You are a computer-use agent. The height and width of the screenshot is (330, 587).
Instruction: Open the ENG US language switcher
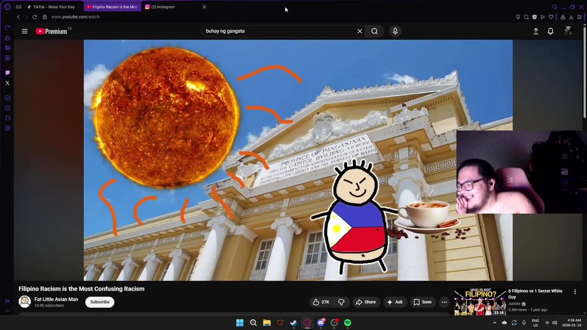535,323
